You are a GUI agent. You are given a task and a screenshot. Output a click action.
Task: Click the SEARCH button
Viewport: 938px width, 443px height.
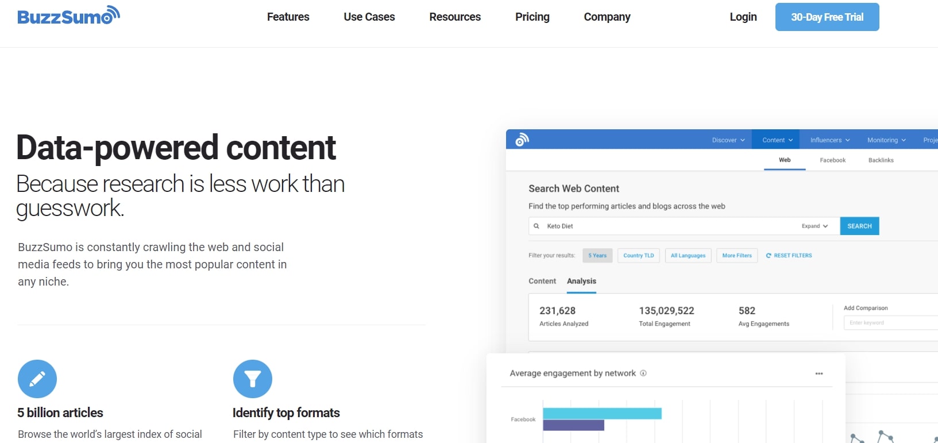[859, 226]
